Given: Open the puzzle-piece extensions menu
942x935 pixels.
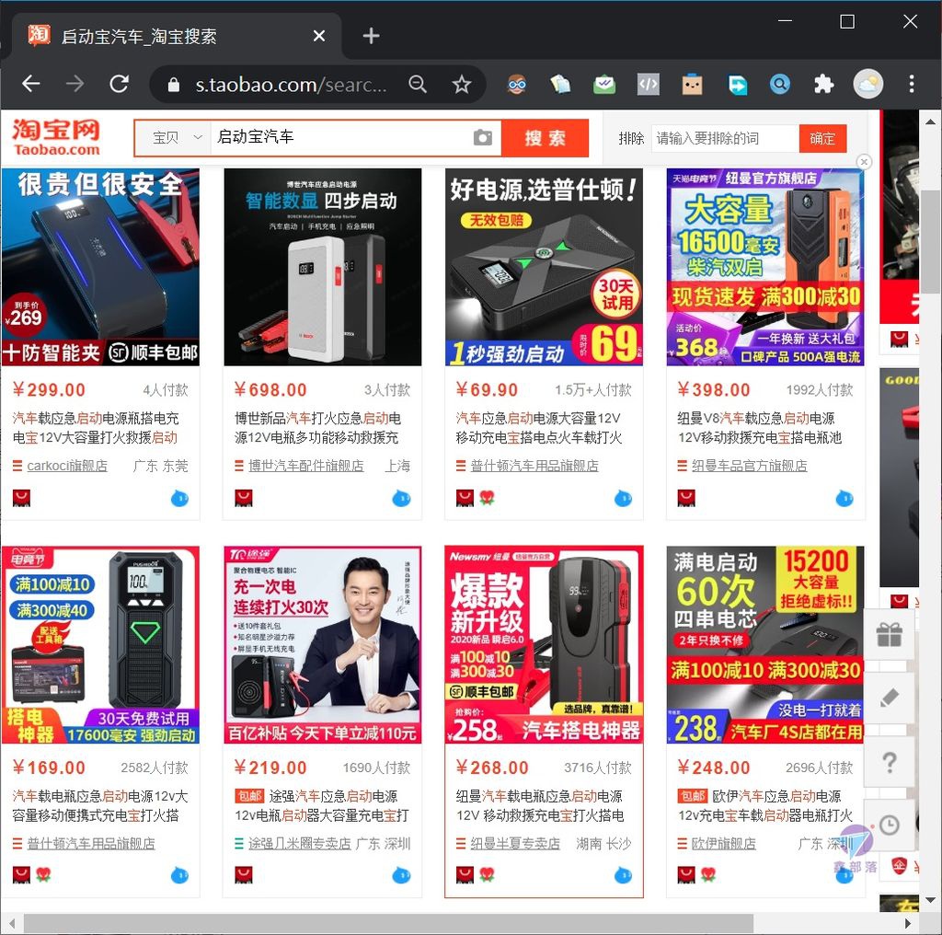Looking at the screenshot, I should point(823,84).
